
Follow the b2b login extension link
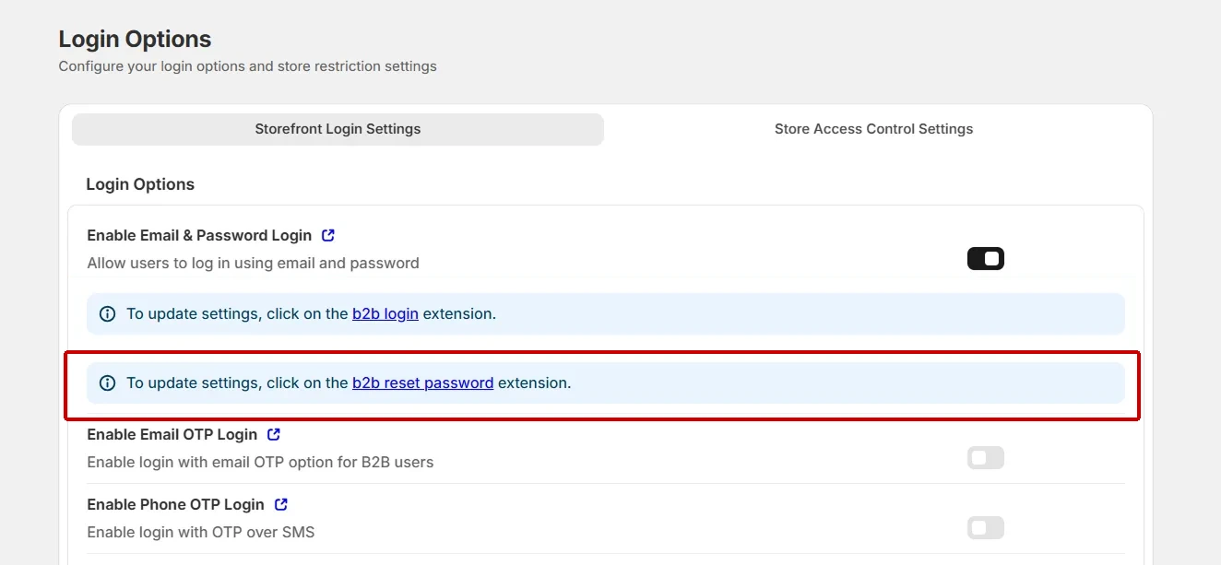click(385, 313)
